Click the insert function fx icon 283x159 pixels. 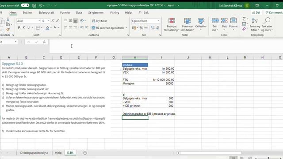[44, 42]
